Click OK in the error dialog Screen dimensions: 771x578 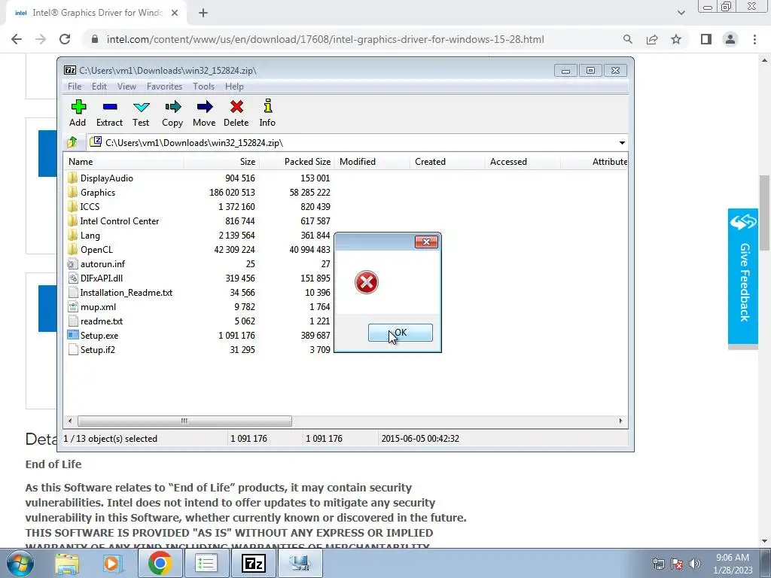tap(401, 333)
